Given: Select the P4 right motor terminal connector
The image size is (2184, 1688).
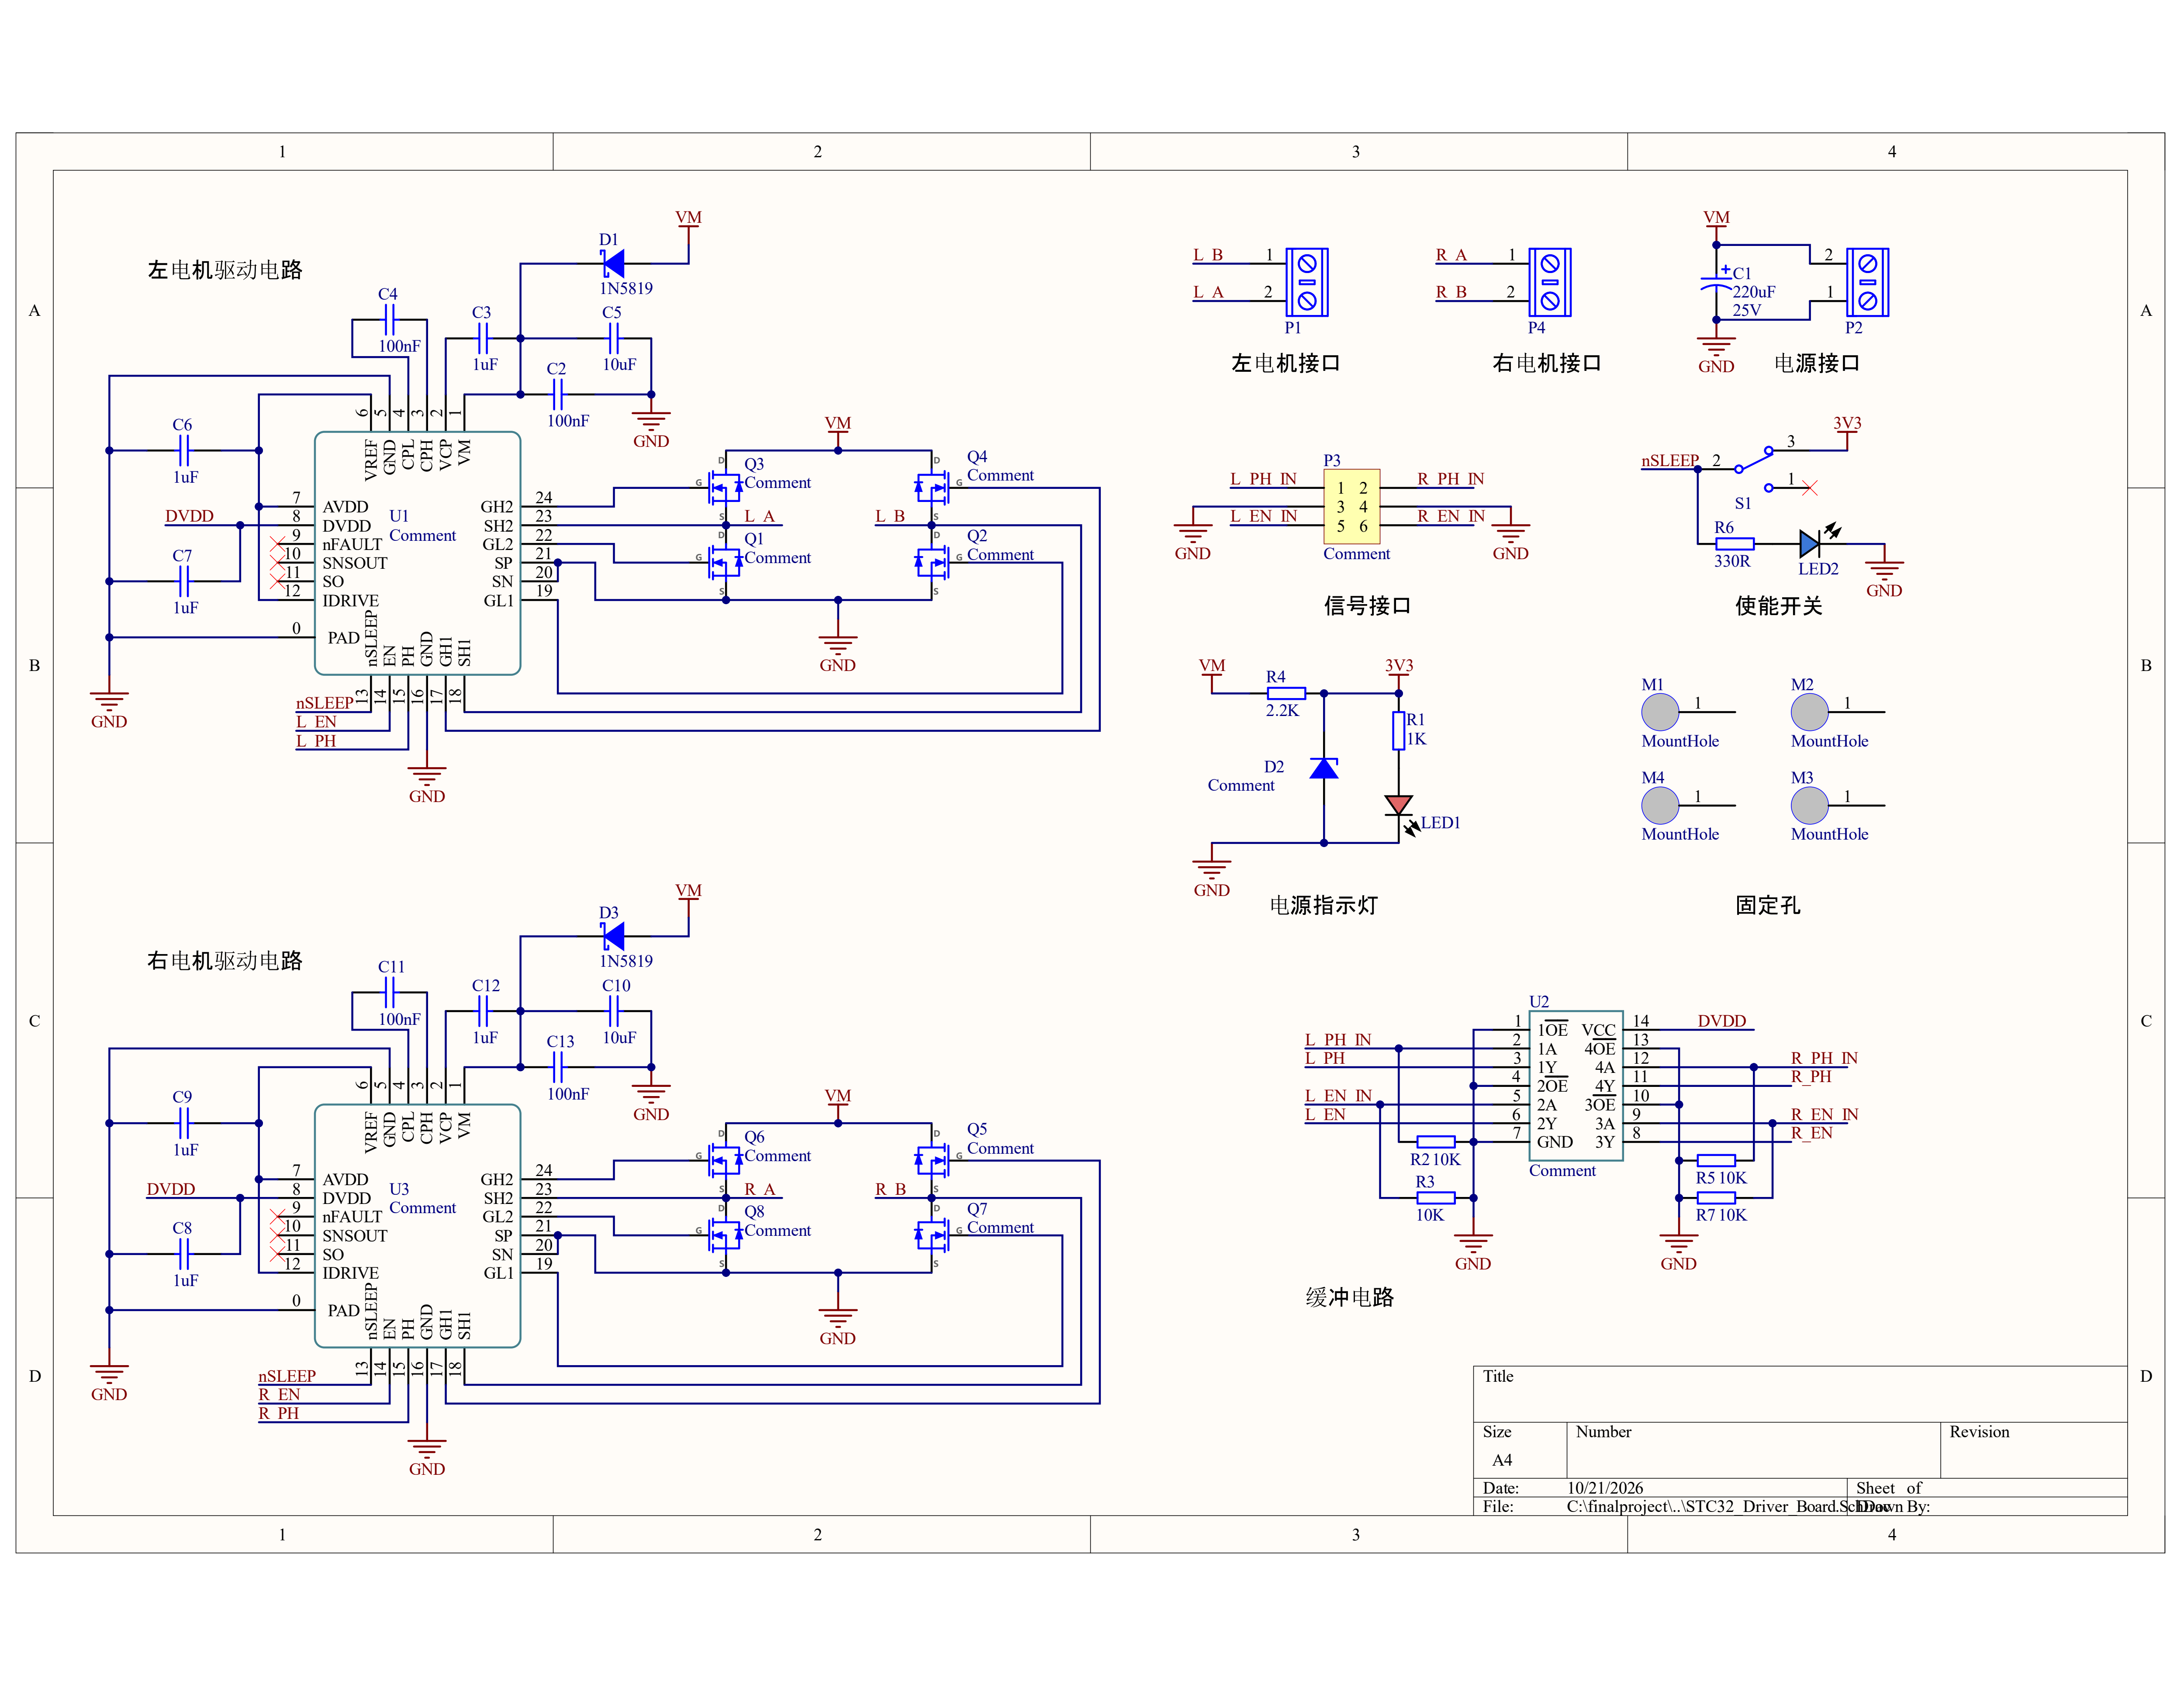Looking at the screenshot, I should coord(1550,282).
